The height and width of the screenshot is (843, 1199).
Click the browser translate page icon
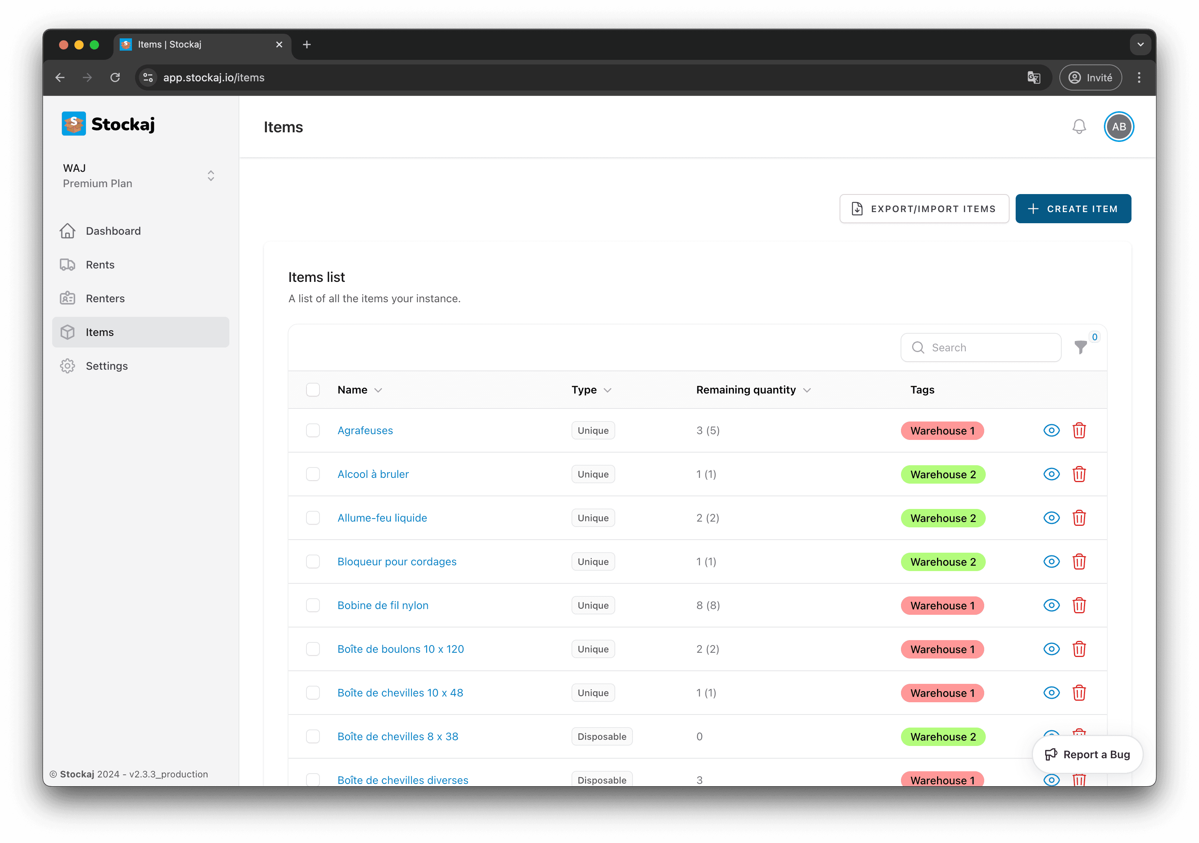pos(1033,78)
